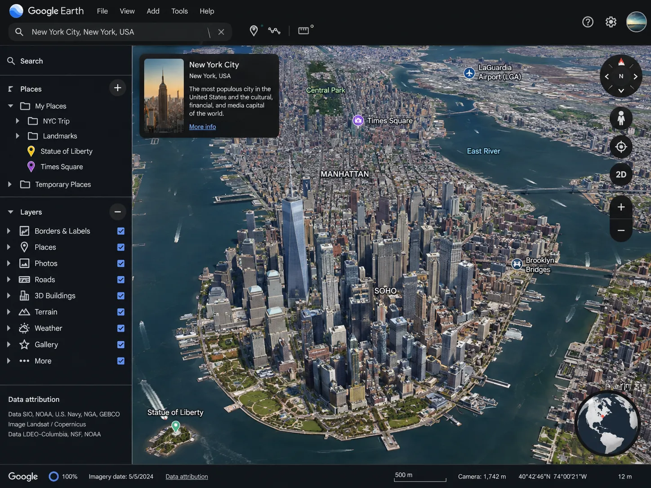This screenshot has width=651, height=488.
Task: Collapse the Places panel header icon
Action: pos(11,89)
